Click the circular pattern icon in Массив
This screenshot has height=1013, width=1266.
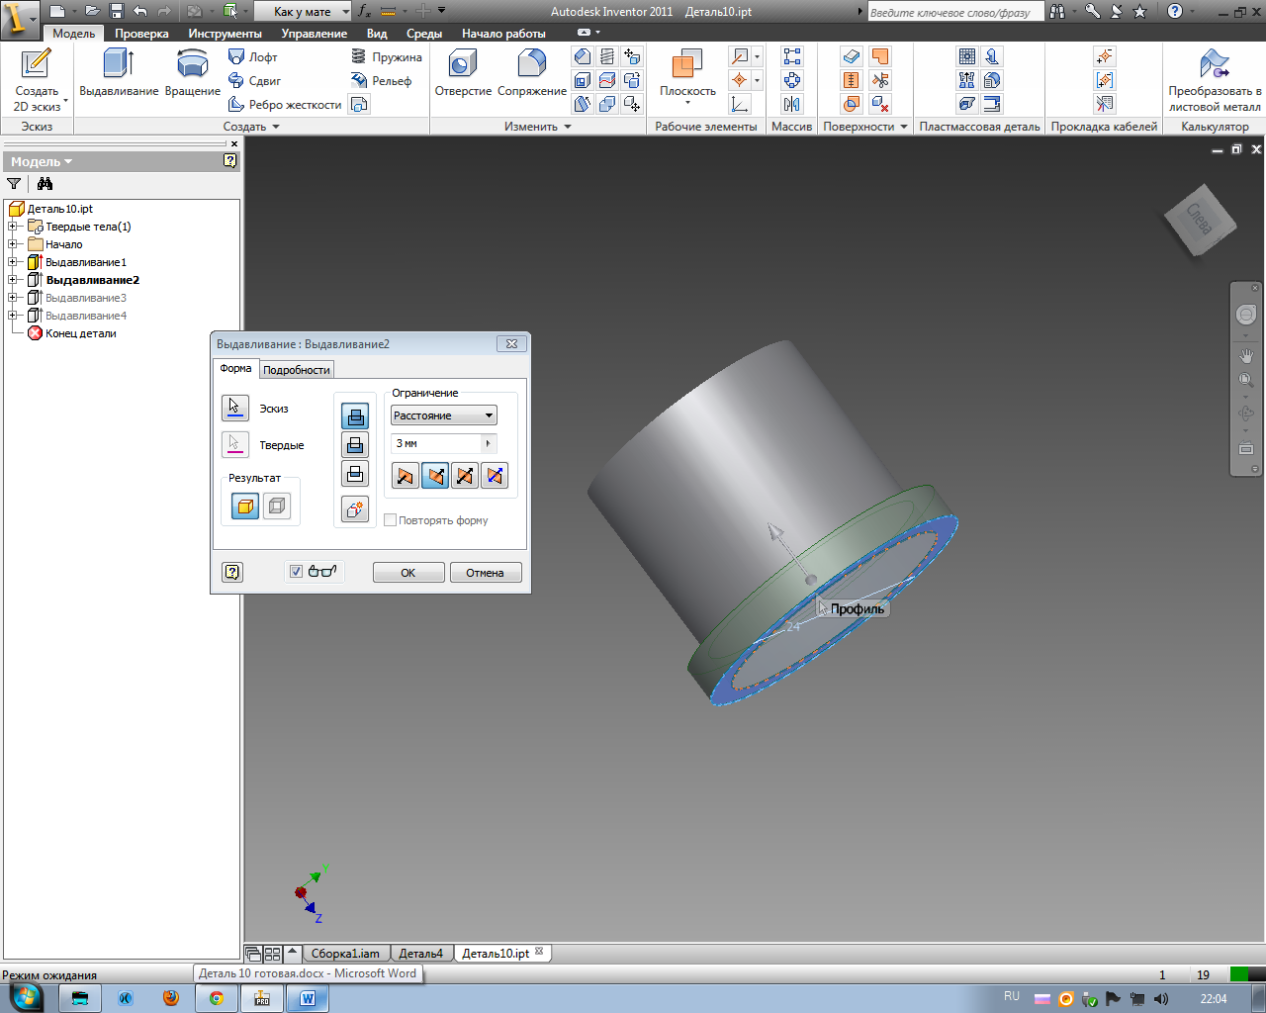(x=792, y=80)
